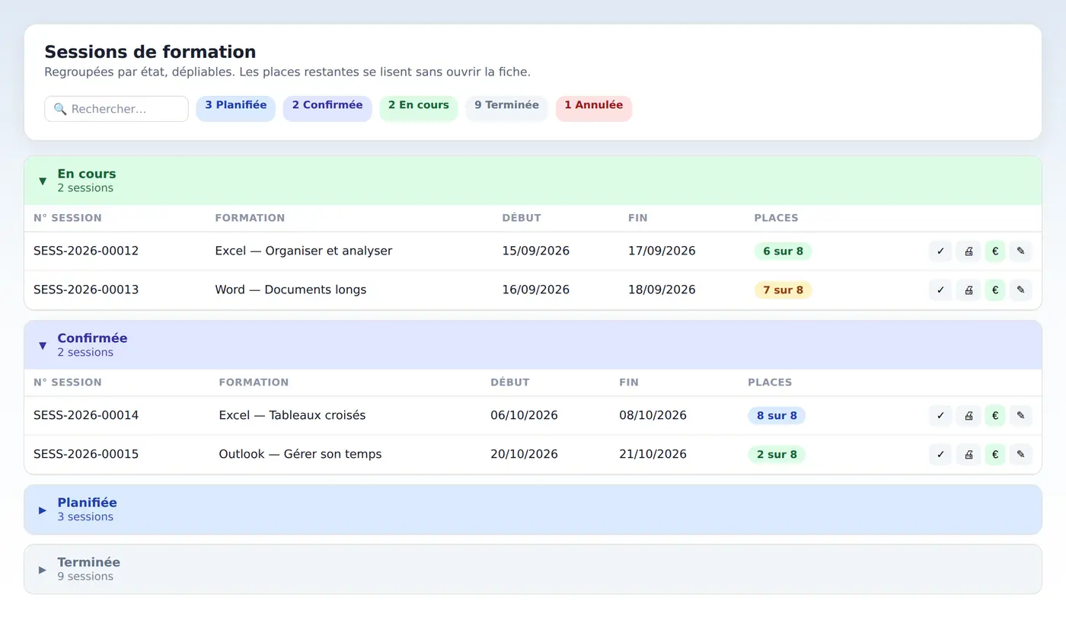Screen dimensions: 1066x627
Task: Click the Excel — Organiser et analyser formation name
Action: [304, 251]
